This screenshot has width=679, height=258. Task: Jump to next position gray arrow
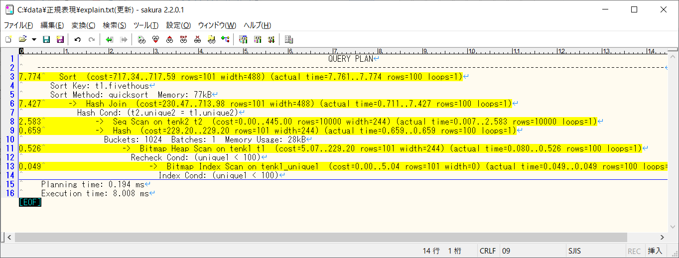tap(124, 39)
